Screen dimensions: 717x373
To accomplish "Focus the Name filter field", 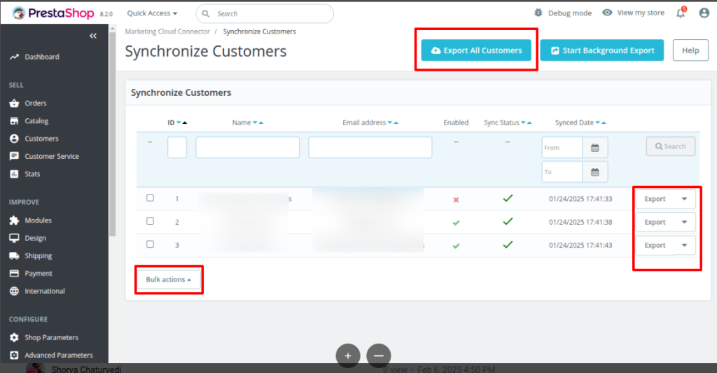I will point(247,147).
